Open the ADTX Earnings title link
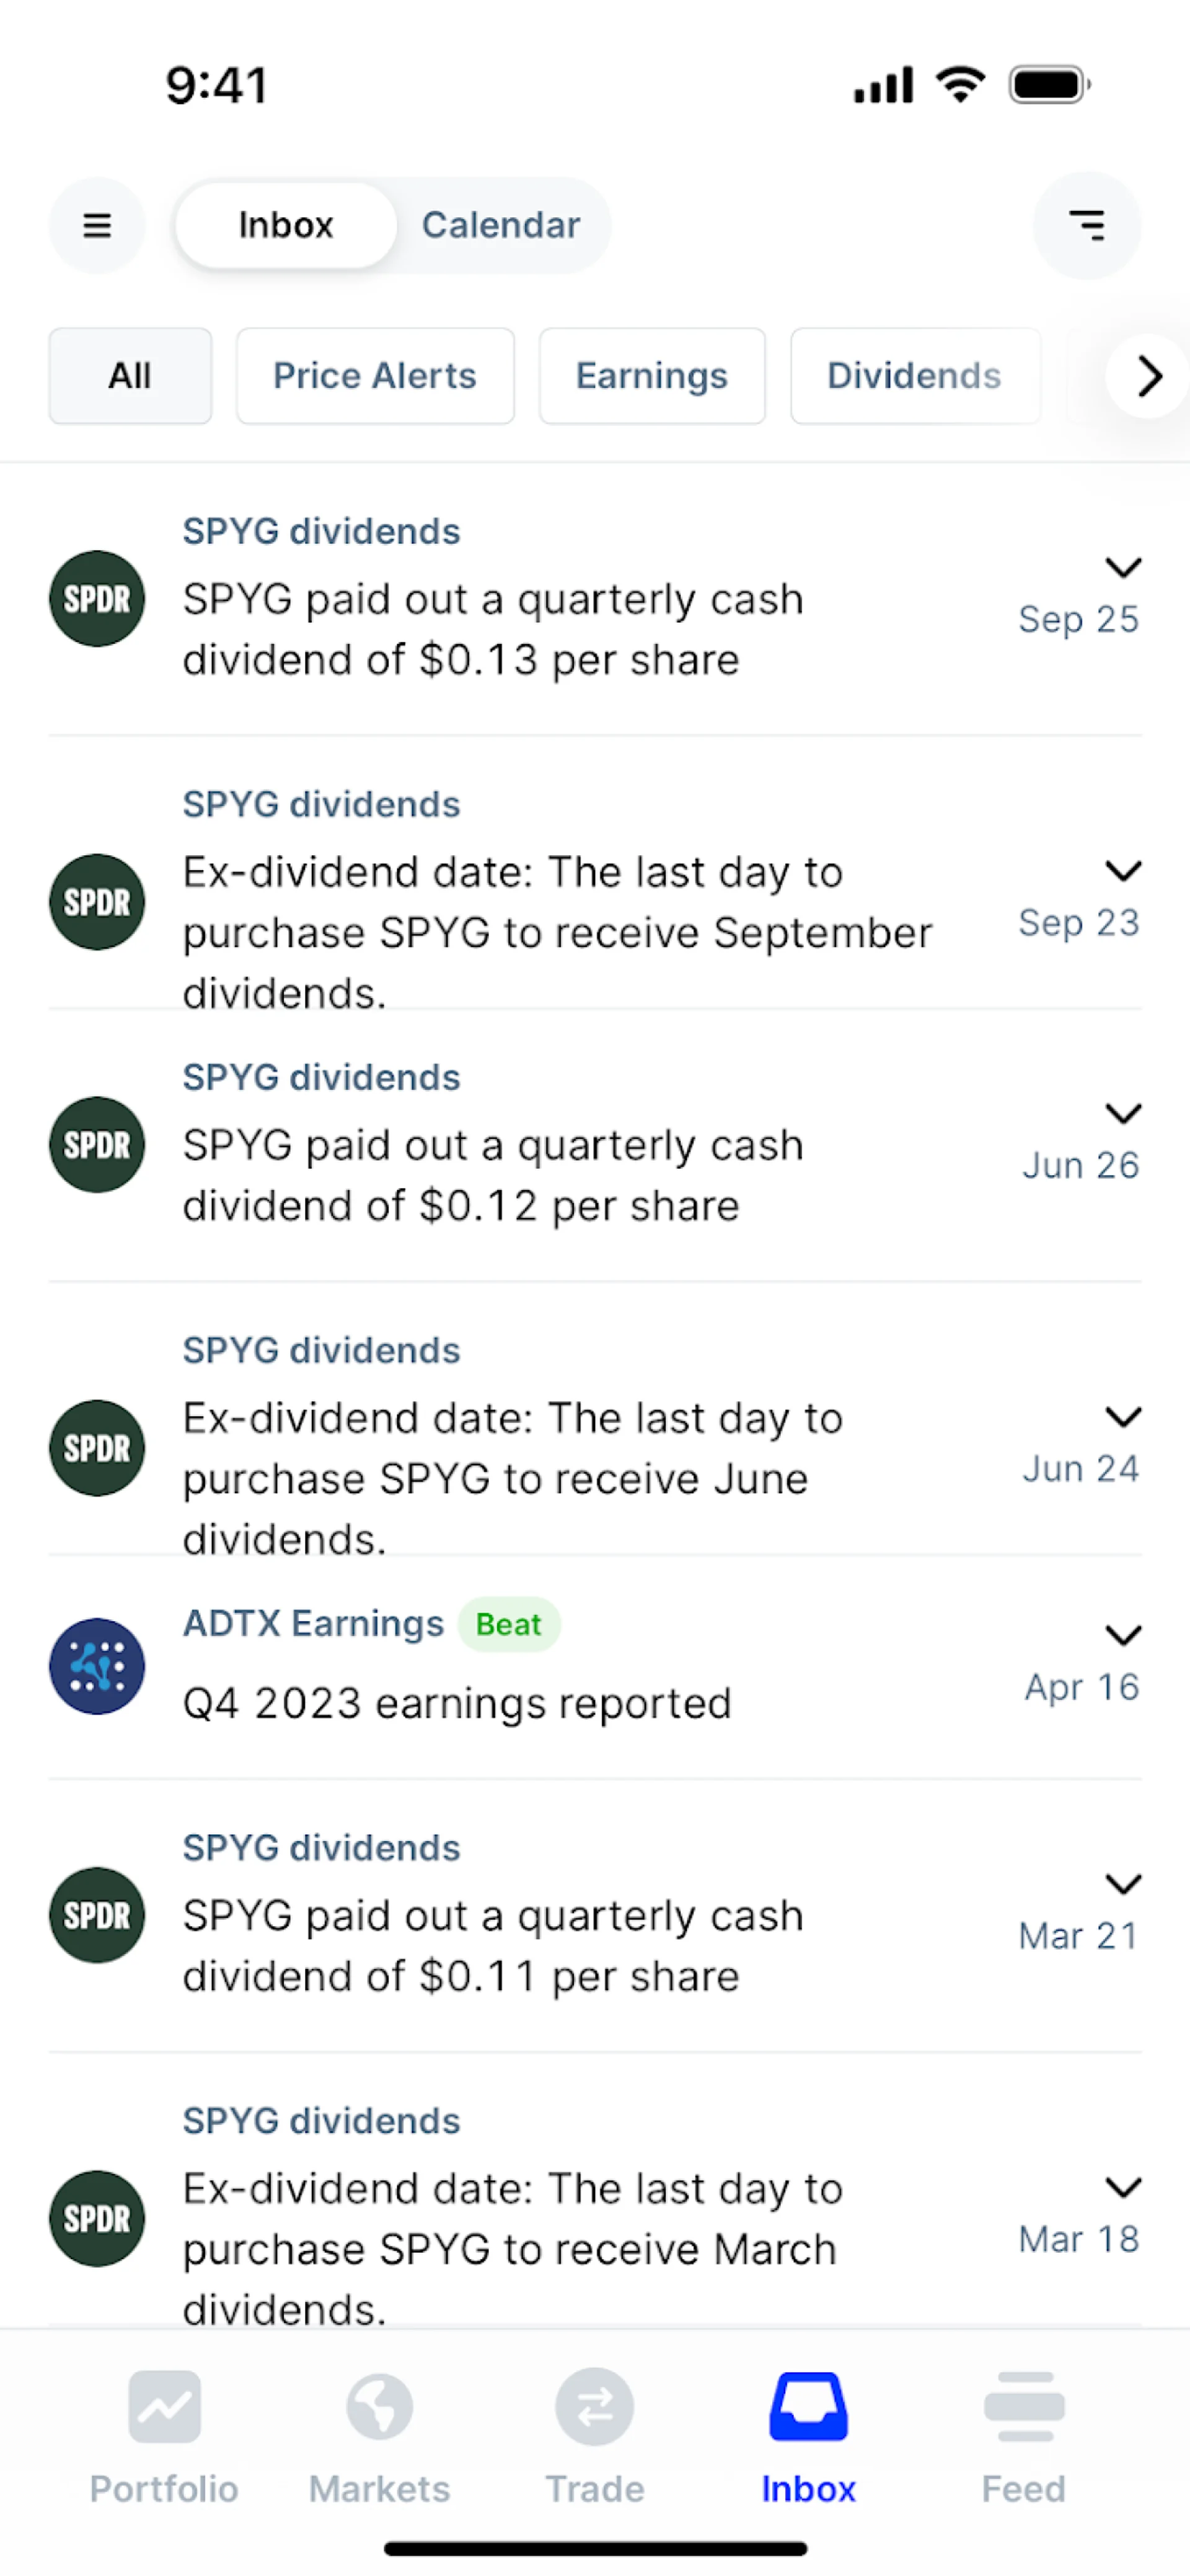The height and width of the screenshot is (2576, 1190). click(x=313, y=1624)
